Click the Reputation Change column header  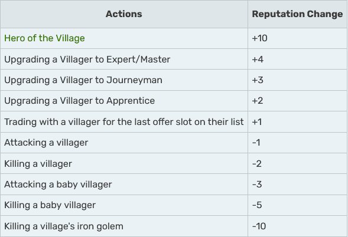[x=297, y=14]
